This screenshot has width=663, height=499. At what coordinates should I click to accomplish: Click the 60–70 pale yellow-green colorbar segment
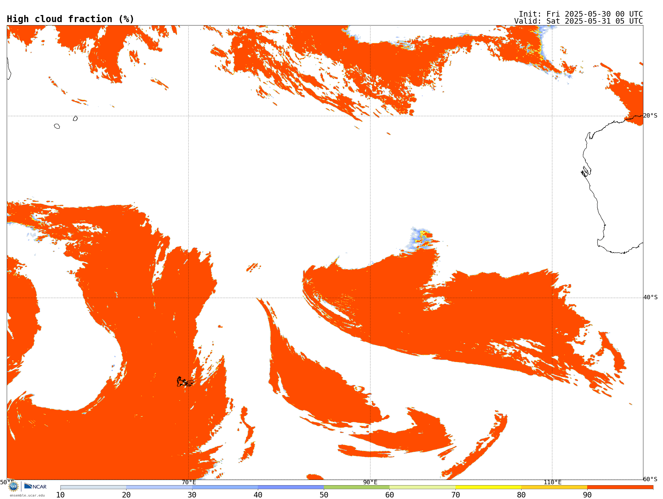click(x=422, y=487)
